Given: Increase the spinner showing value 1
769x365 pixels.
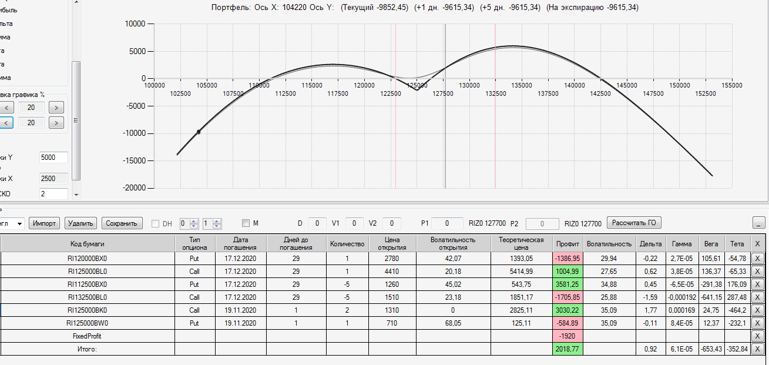Looking at the screenshot, I should click(x=217, y=221).
